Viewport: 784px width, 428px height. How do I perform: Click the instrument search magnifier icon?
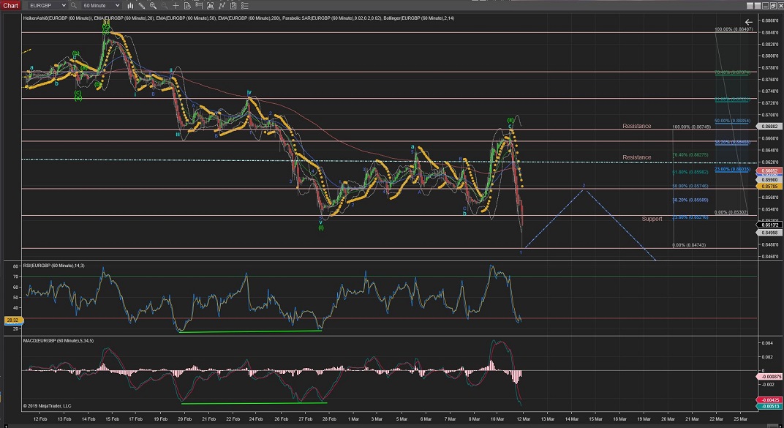click(73, 6)
